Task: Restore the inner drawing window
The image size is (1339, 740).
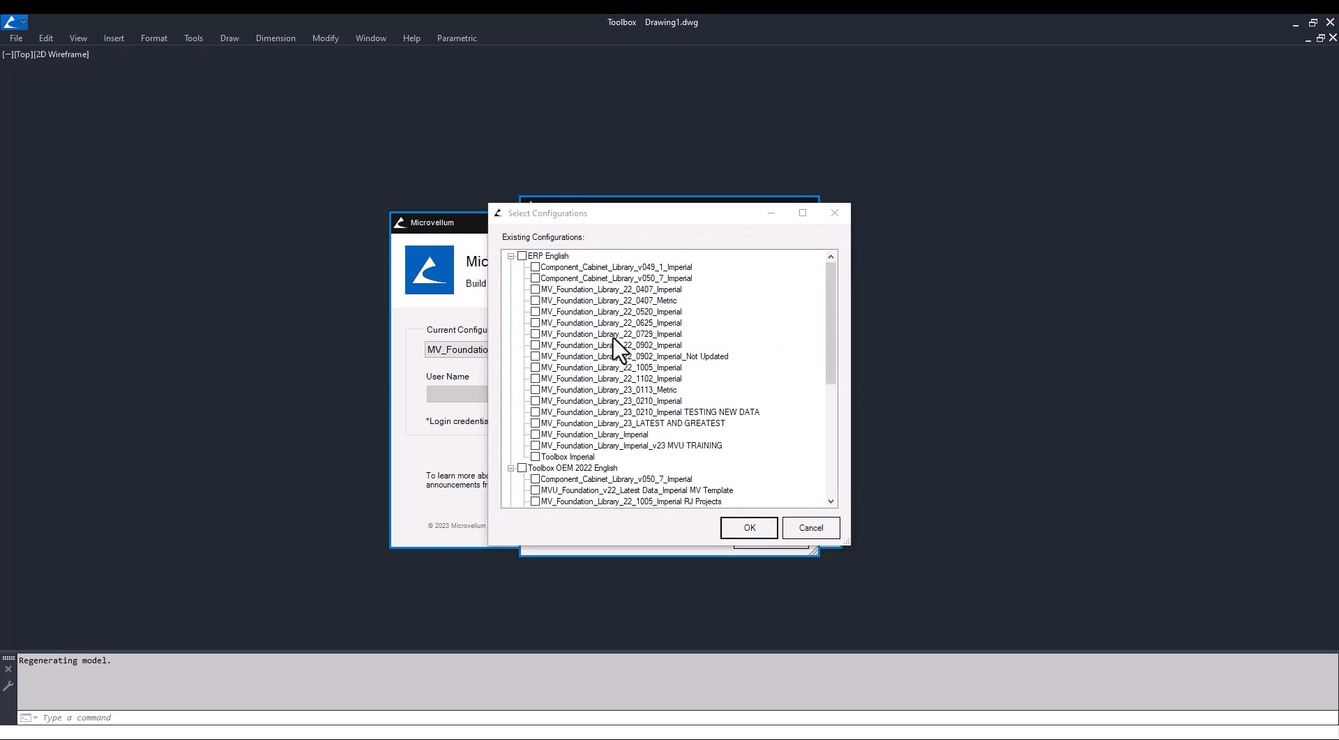Action: pos(1320,38)
